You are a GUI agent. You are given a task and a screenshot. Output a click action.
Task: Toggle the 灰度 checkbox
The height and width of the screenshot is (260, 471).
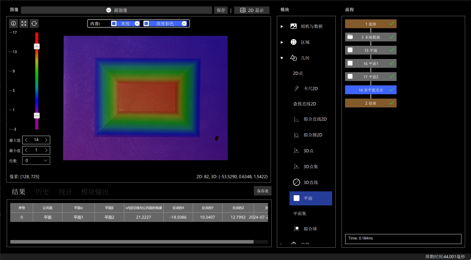point(114,23)
